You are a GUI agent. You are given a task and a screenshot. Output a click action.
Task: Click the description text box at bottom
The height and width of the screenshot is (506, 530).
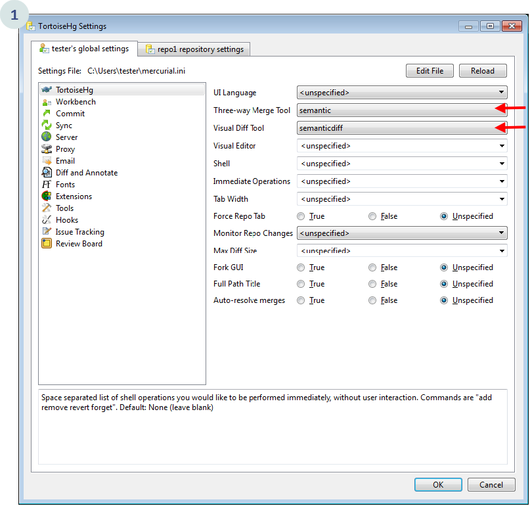coord(273,427)
